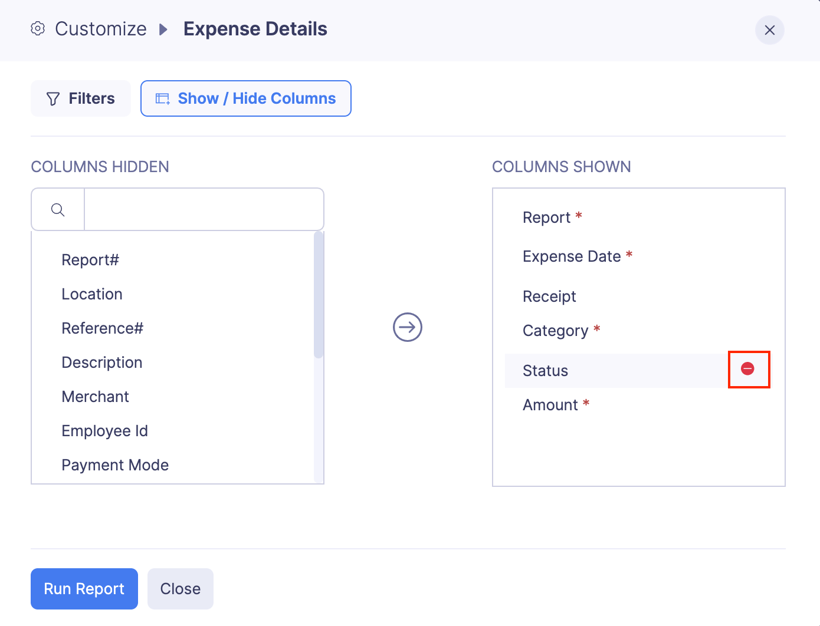
Task: Close the Expense Details dialog with X
Action: click(769, 30)
